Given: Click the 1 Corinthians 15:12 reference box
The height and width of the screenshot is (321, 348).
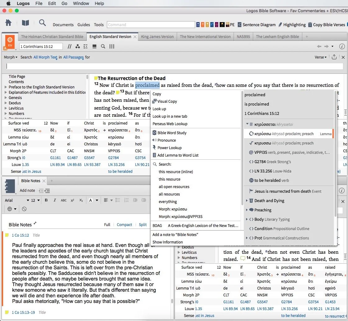Looking at the screenshot, I should [x=41, y=46].
